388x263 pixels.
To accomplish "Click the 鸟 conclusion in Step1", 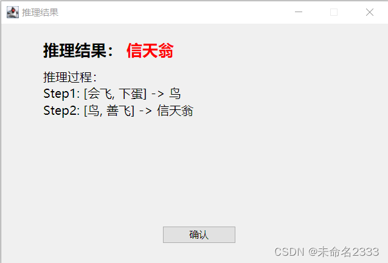I will click(x=175, y=94).
